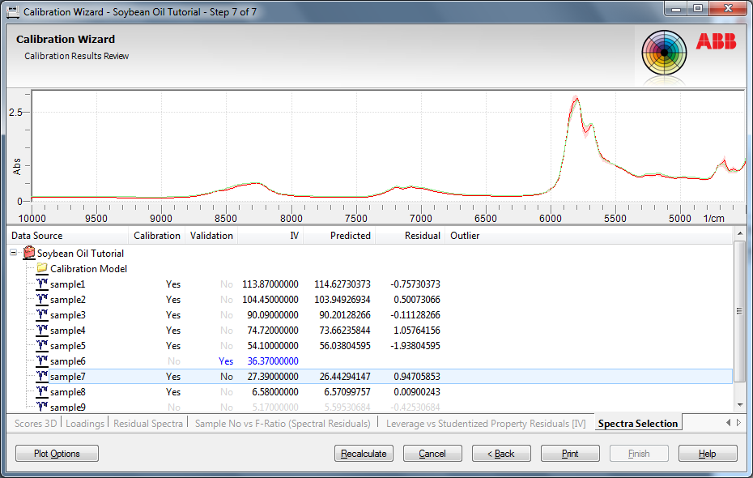This screenshot has width=753, height=478.
Task: Open the Loadings tab
Action: point(85,424)
